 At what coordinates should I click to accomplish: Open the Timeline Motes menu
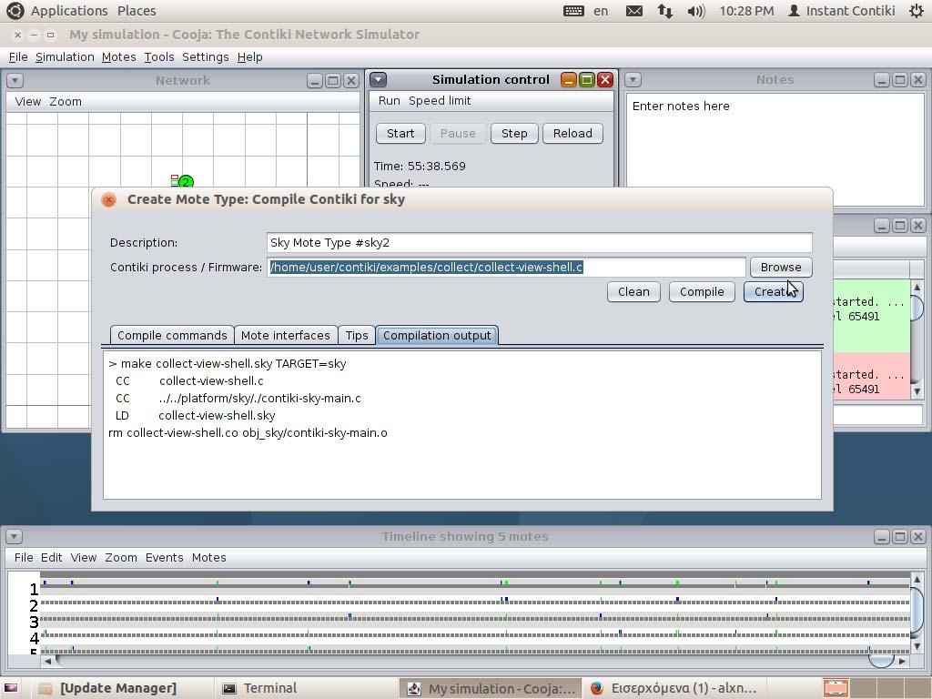point(208,558)
